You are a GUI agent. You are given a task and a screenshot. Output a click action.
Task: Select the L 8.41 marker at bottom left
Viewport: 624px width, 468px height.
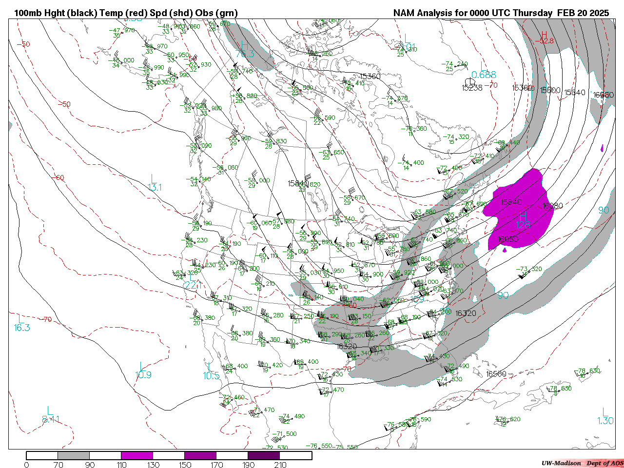[x=51, y=415]
